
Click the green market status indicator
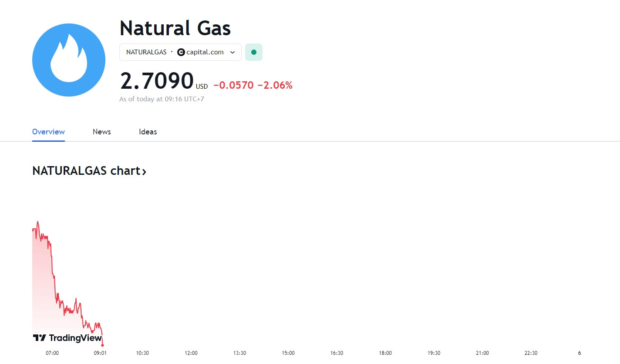tap(254, 52)
